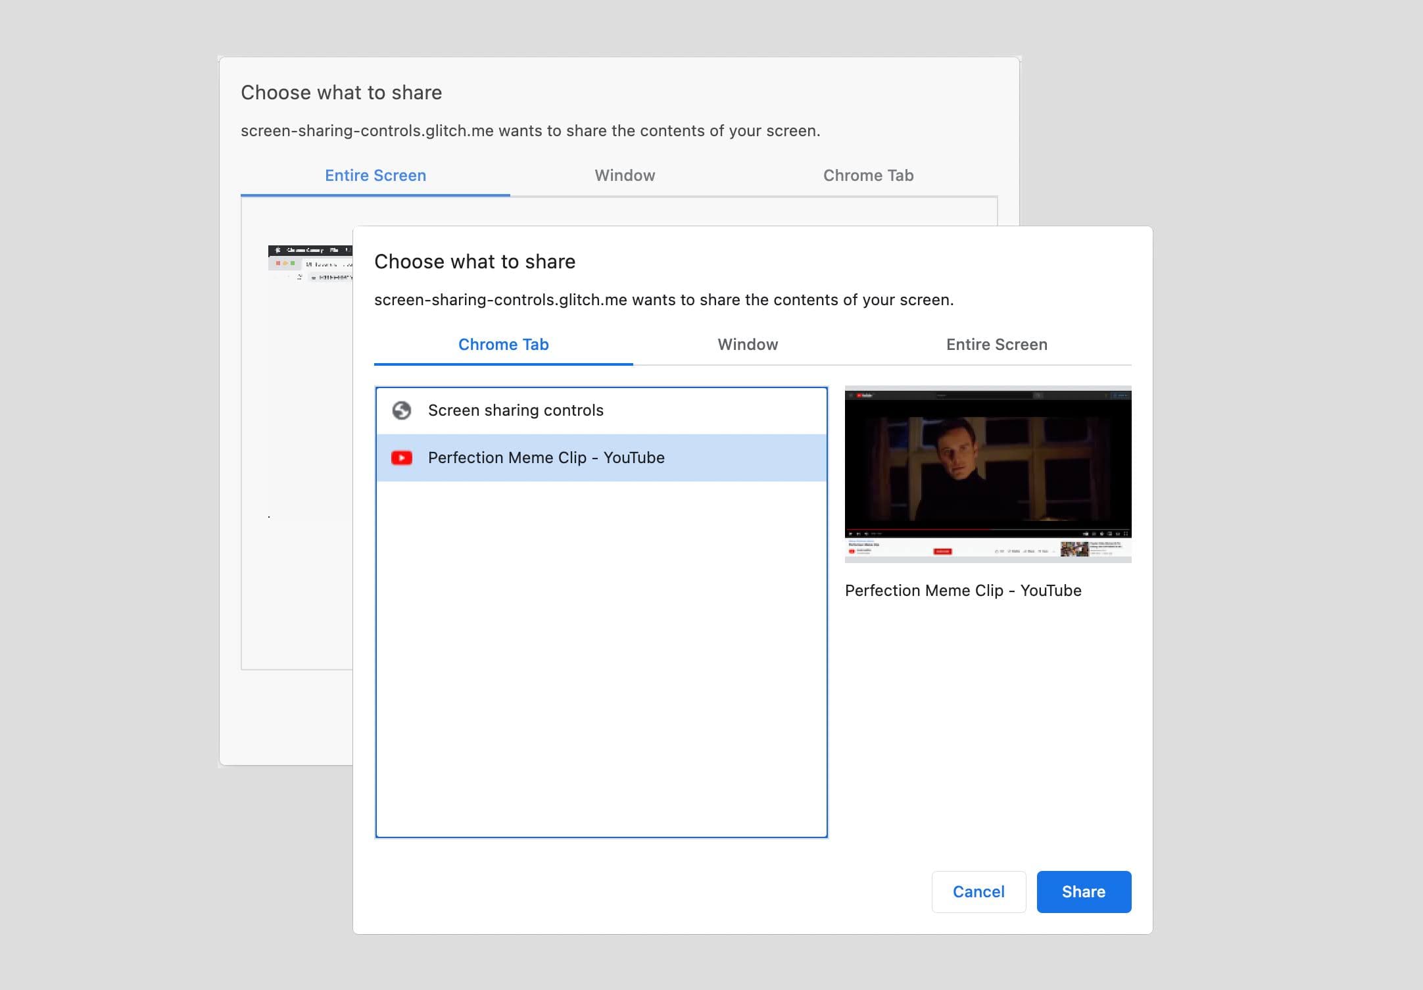1423x990 pixels.
Task: Click Cancel to dismiss the share dialog
Action: tap(977, 891)
